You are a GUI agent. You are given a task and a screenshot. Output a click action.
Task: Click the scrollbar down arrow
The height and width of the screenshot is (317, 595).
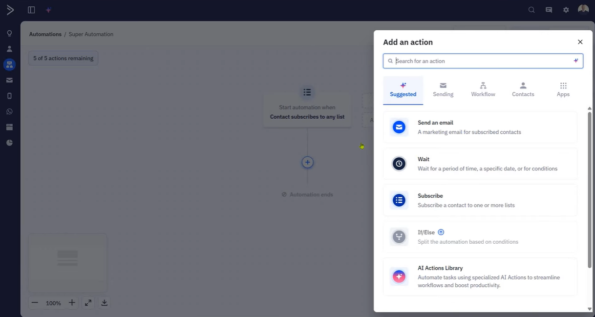click(590, 309)
